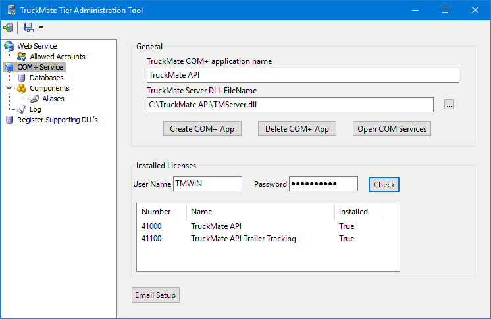Select license row 41100 Trailer Tracking
This screenshot has height=319, width=491.
244,239
